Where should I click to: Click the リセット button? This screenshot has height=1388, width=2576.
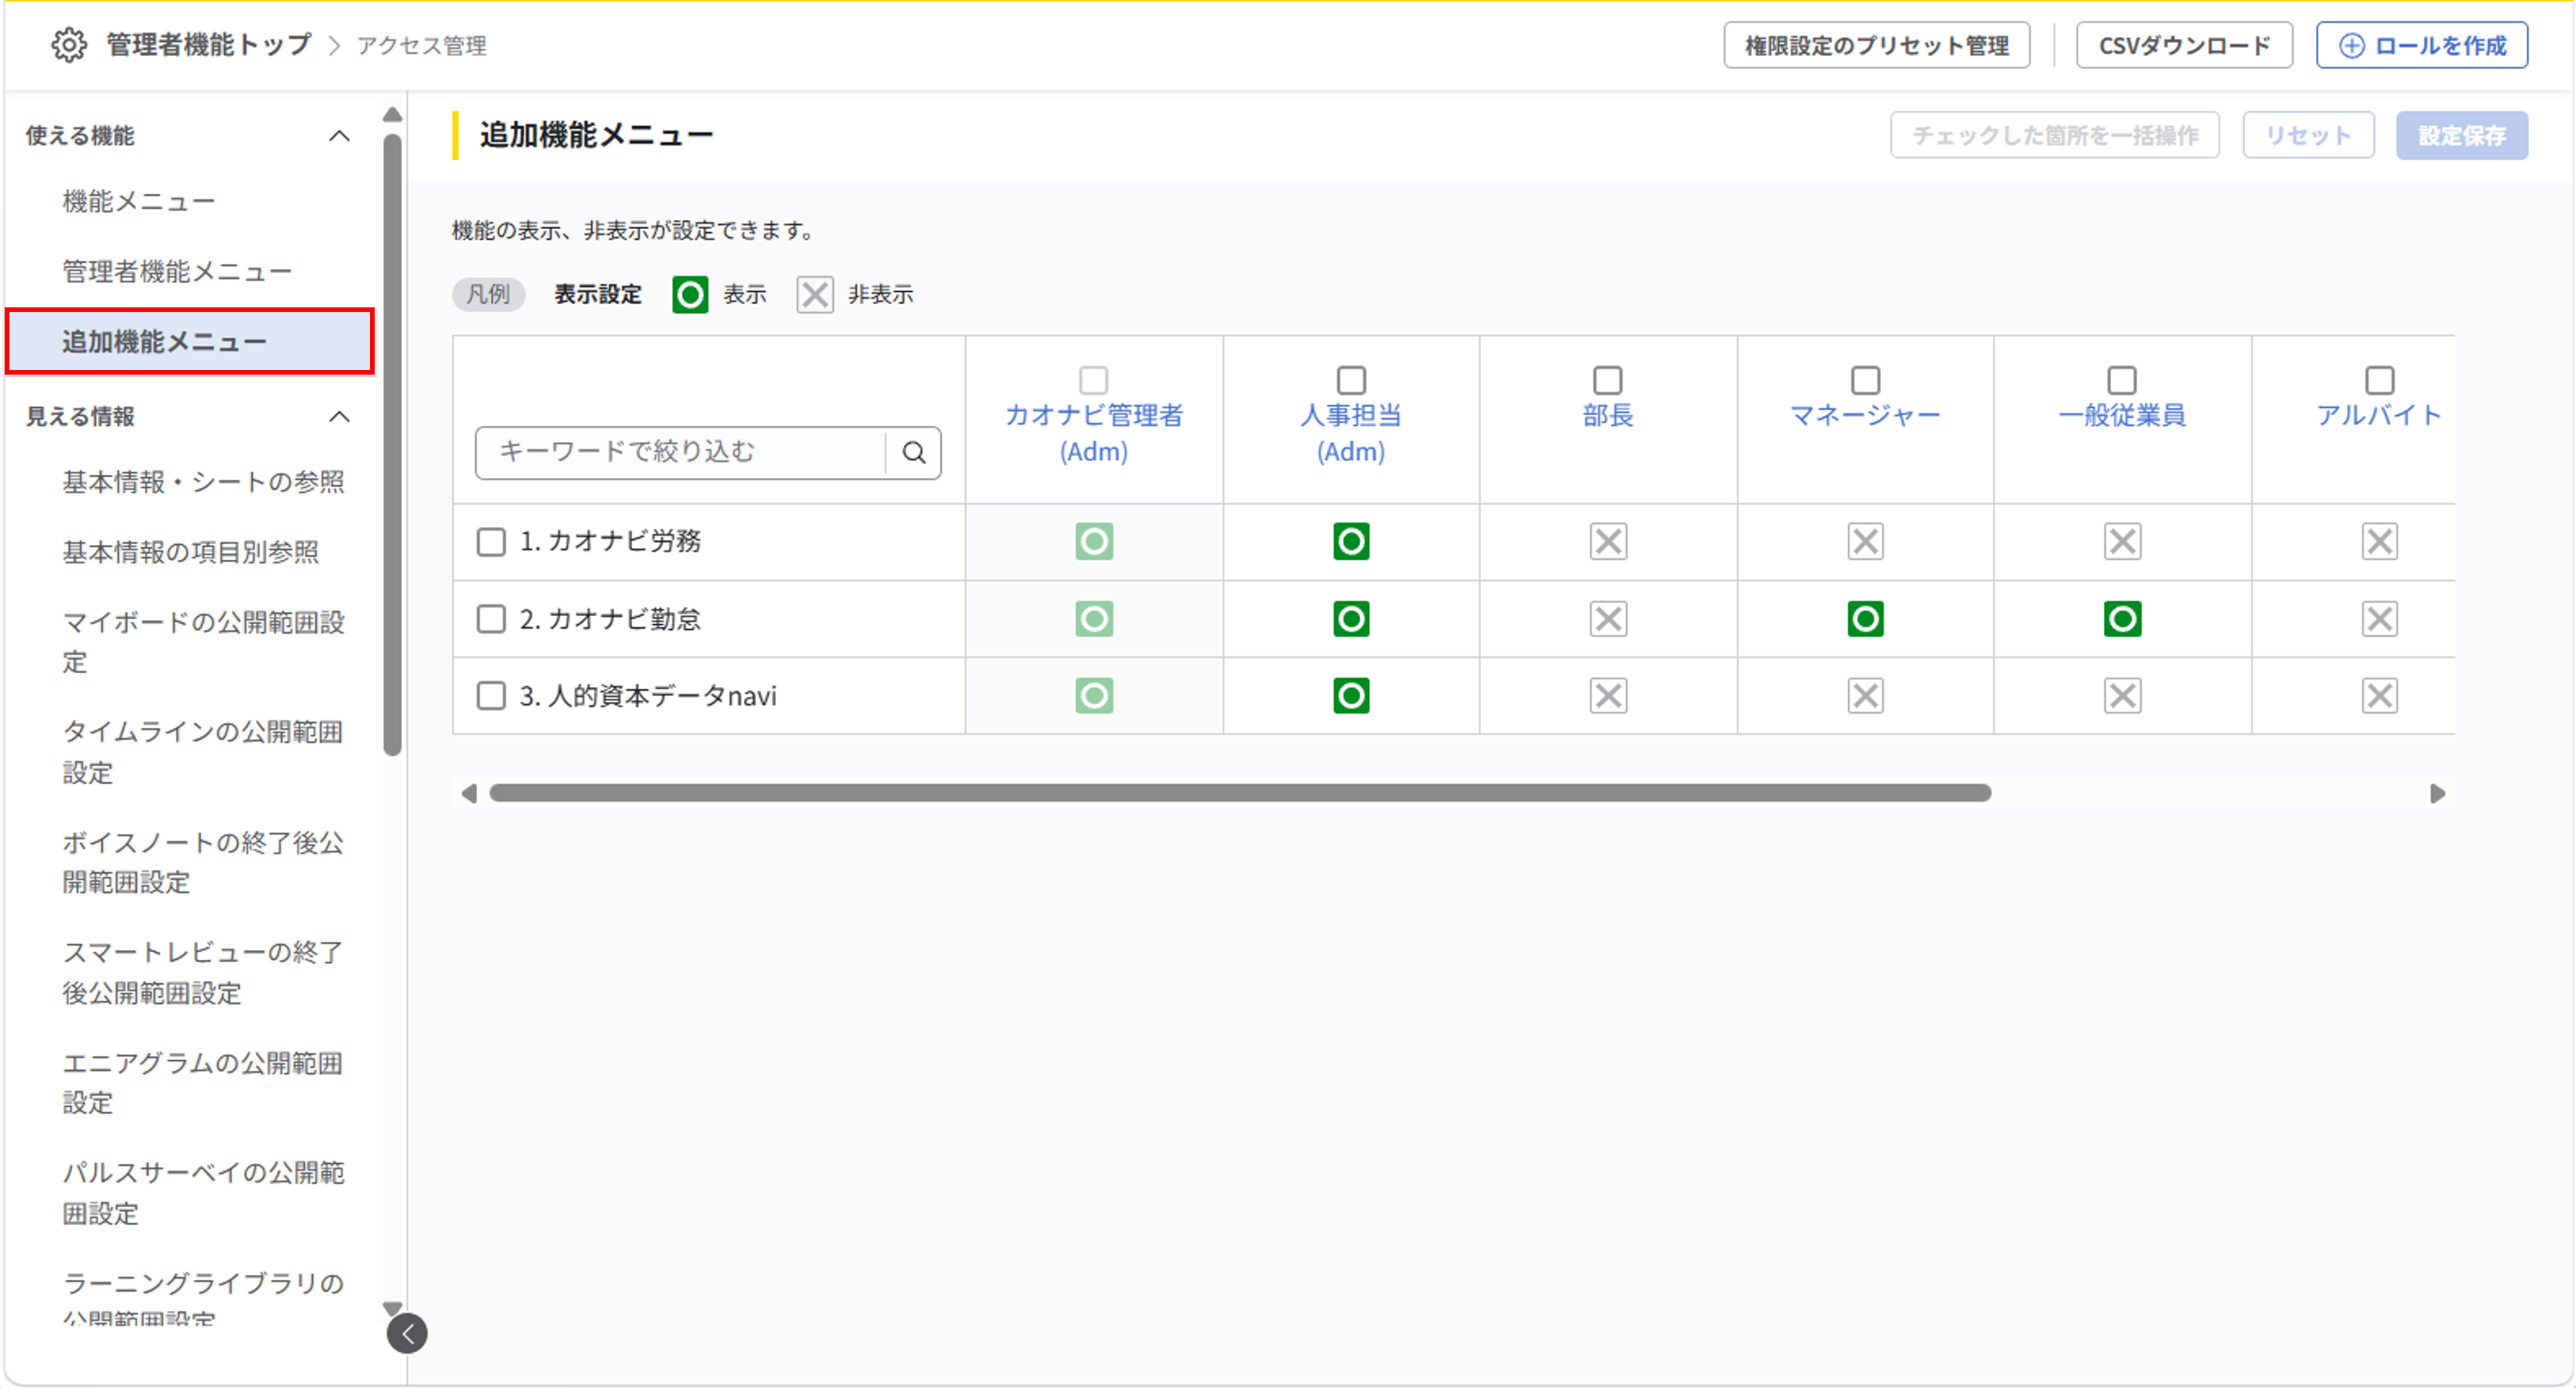coord(2307,135)
